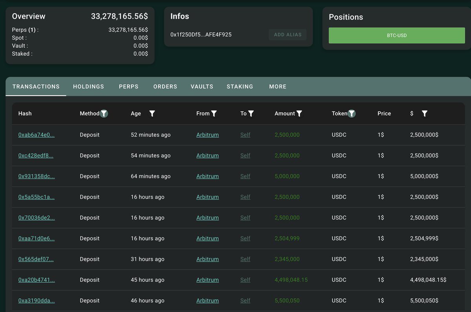
Task: Click the Vault overview label
Action: click(x=20, y=46)
